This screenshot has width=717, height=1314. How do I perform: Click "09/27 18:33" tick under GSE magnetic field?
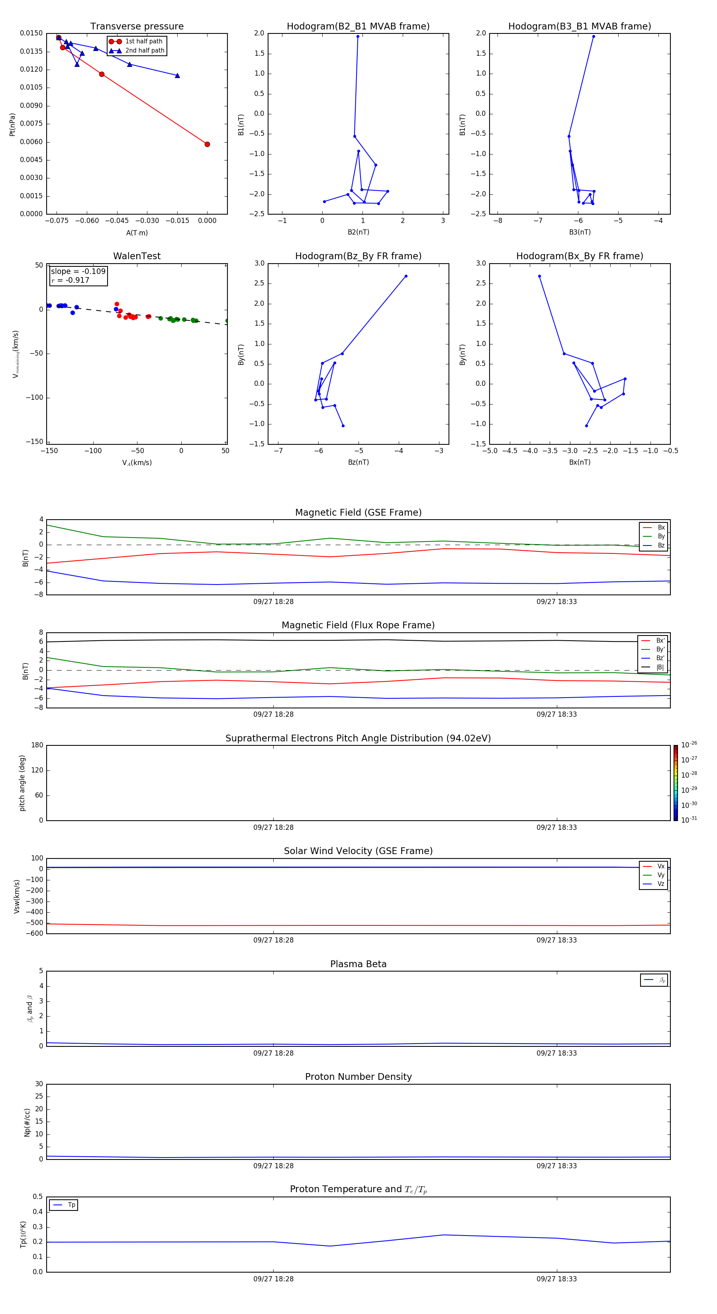[x=557, y=602]
